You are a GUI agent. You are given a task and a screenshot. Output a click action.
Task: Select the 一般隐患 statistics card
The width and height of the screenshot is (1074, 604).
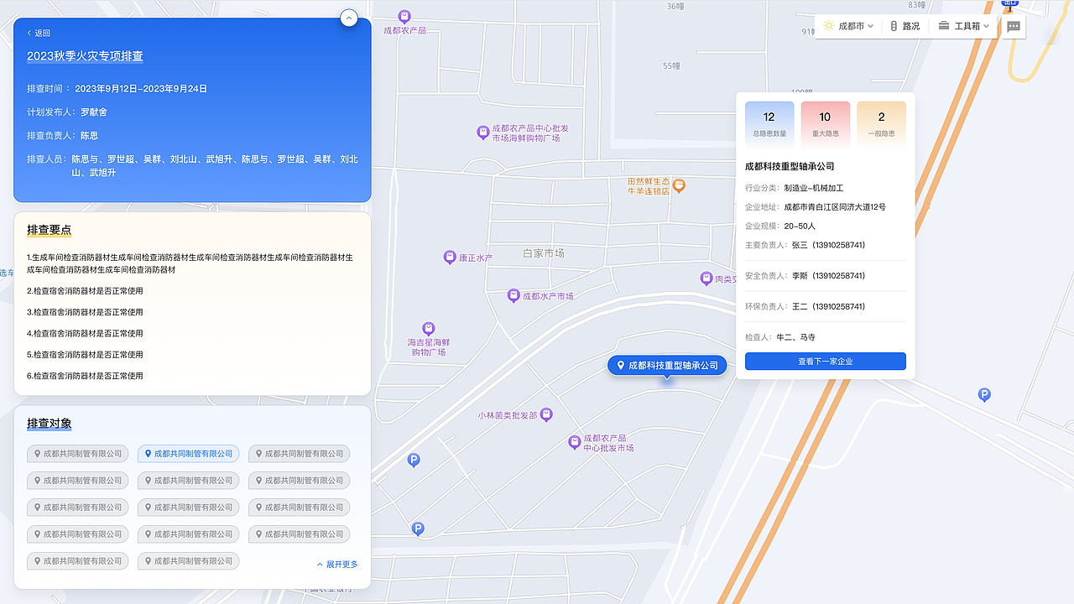coord(881,123)
